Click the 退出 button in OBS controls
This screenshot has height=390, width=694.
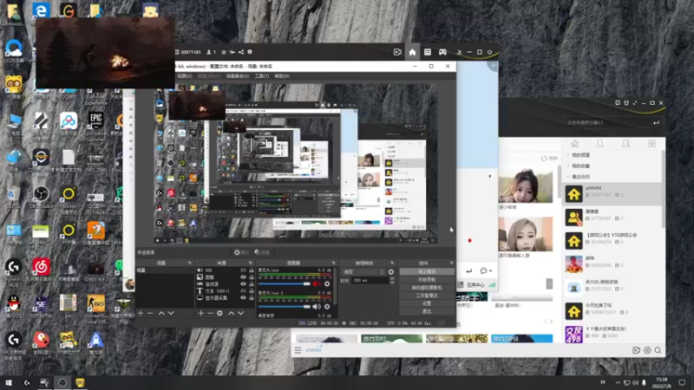427,311
